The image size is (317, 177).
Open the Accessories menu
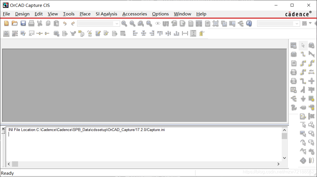point(135,14)
